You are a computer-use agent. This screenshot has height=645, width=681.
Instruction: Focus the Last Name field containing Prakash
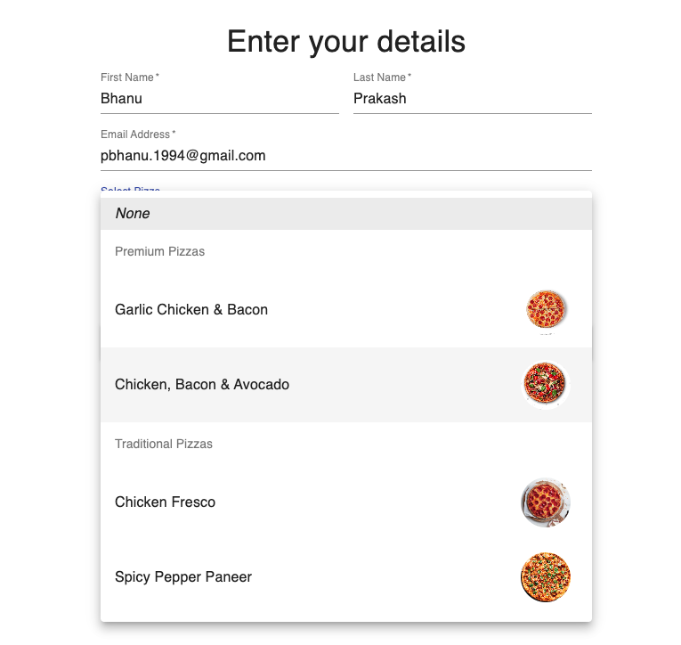472,99
